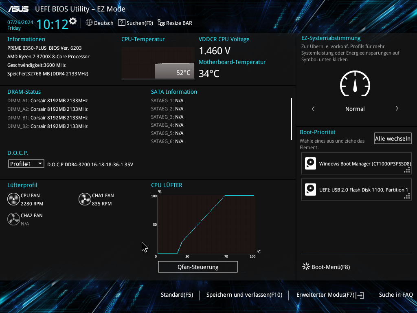Image resolution: width=417 pixels, height=313 pixels.
Task: Click the Resize BAR icon
Action: click(161, 23)
